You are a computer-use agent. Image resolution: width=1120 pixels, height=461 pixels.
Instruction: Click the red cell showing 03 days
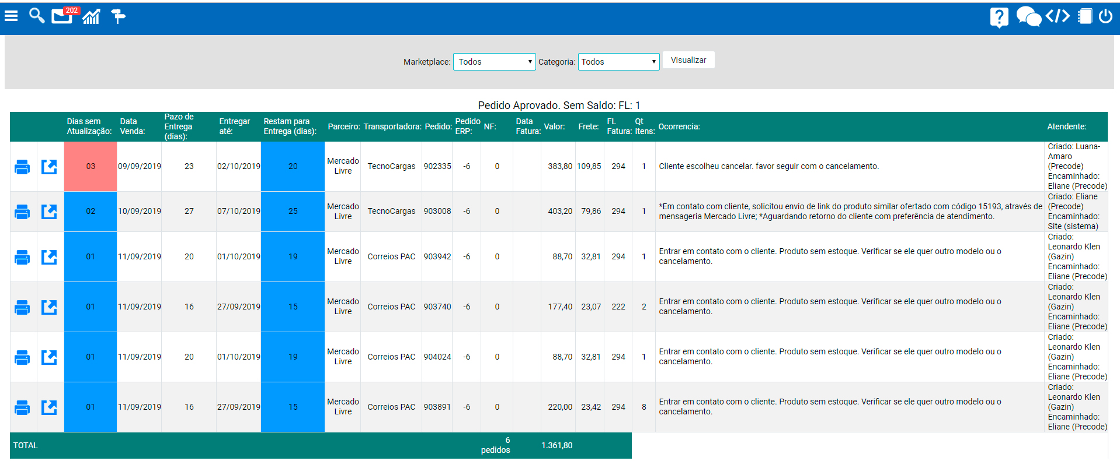click(91, 167)
